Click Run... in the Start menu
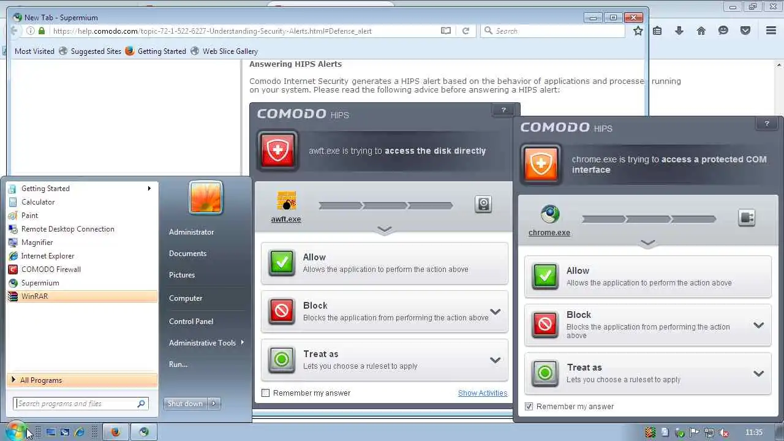This screenshot has height=441, width=784. tap(178, 364)
